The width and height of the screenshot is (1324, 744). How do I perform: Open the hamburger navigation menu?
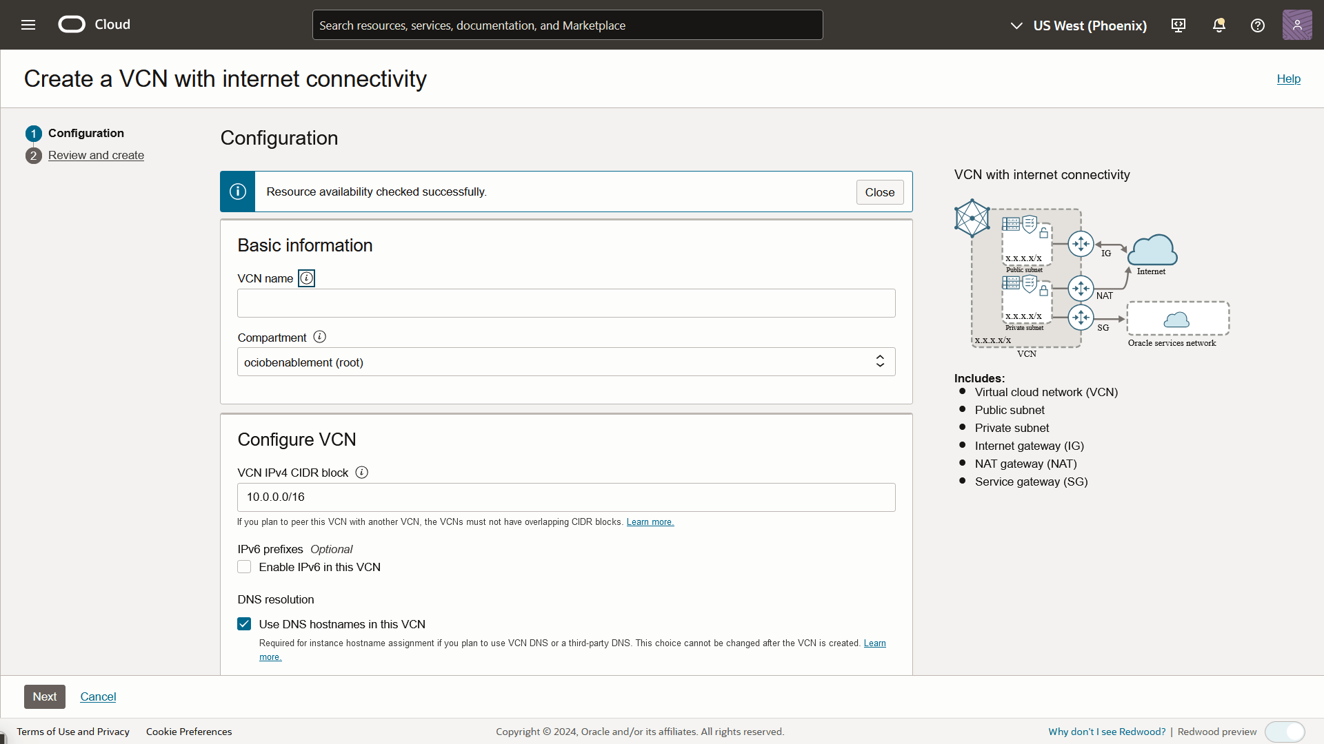point(28,25)
